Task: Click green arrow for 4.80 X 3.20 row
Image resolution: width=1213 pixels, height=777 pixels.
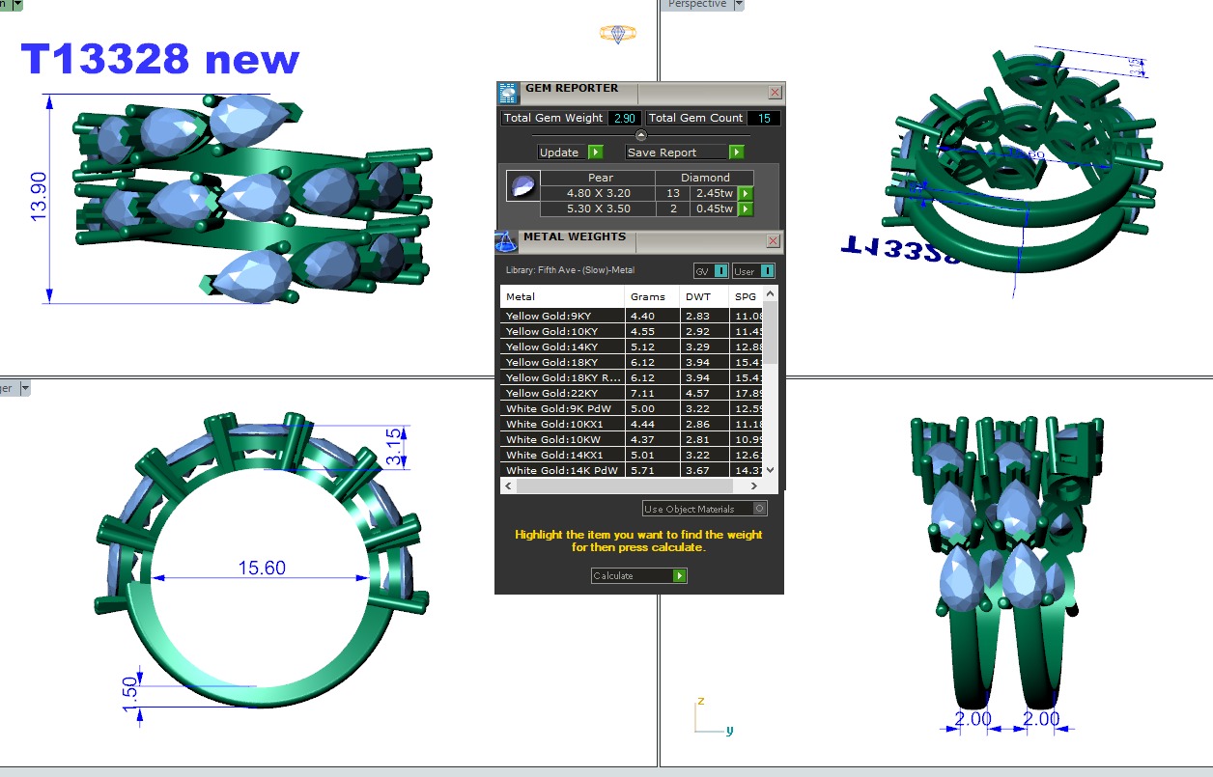Action: [745, 194]
